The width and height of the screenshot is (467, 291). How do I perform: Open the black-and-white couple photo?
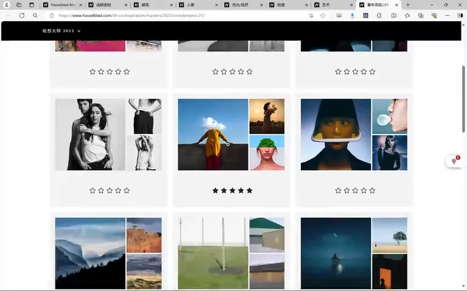(90, 135)
